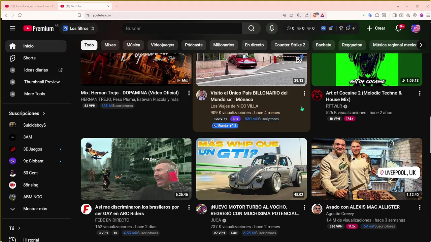Click the browser zoom magnifier icon
Screen dimensions: 431x242
point(299,15)
